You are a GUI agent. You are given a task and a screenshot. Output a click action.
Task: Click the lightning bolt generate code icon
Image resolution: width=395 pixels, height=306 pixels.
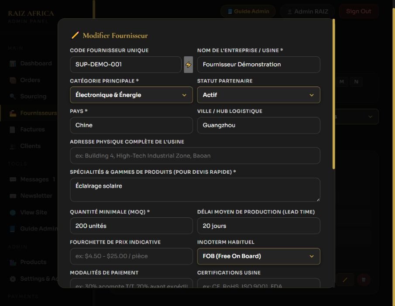click(x=188, y=65)
